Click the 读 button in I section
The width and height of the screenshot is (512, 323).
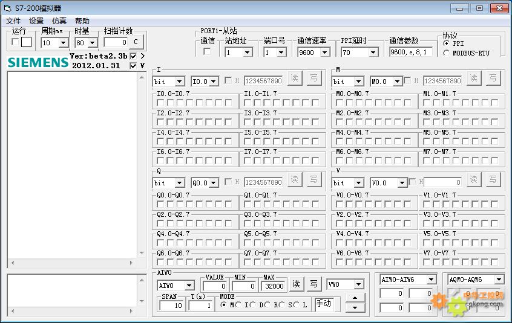point(295,78)
